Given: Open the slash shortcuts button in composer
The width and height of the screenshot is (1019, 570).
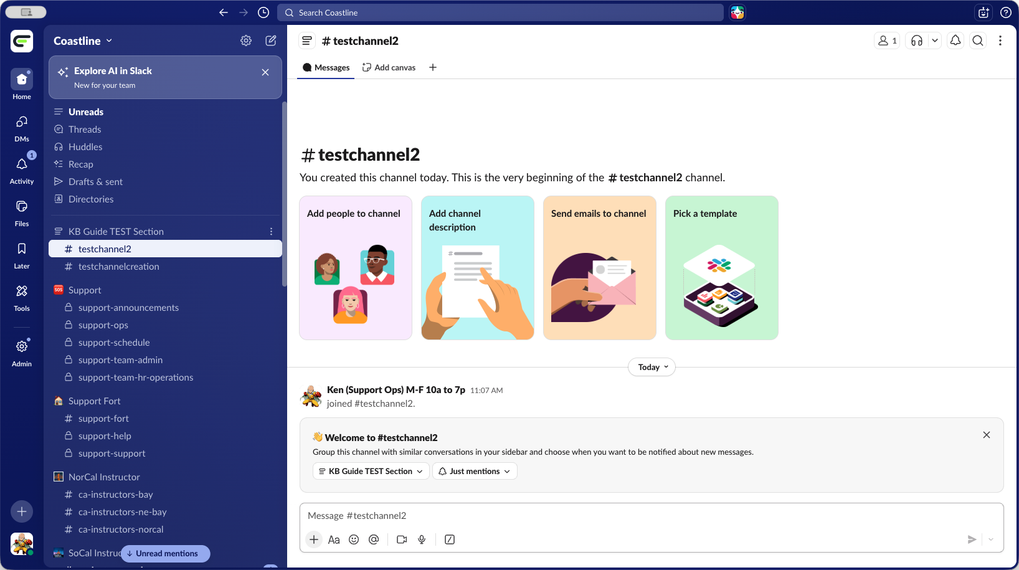Looking at the screenshot, I should pyautogui.click(x=450, y=539).
